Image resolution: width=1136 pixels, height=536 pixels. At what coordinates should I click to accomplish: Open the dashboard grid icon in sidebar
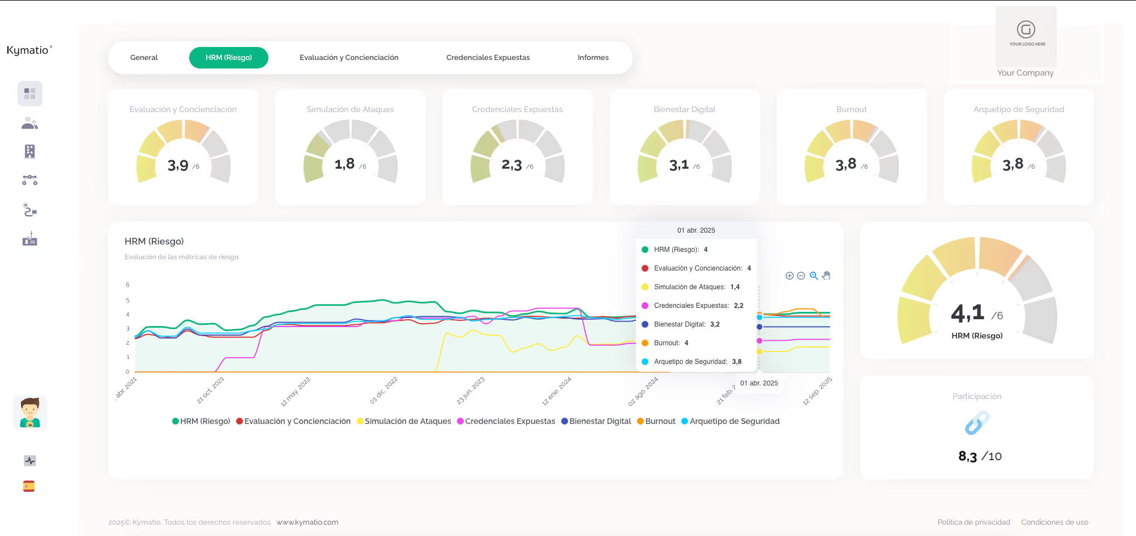(x=30, y=94)
